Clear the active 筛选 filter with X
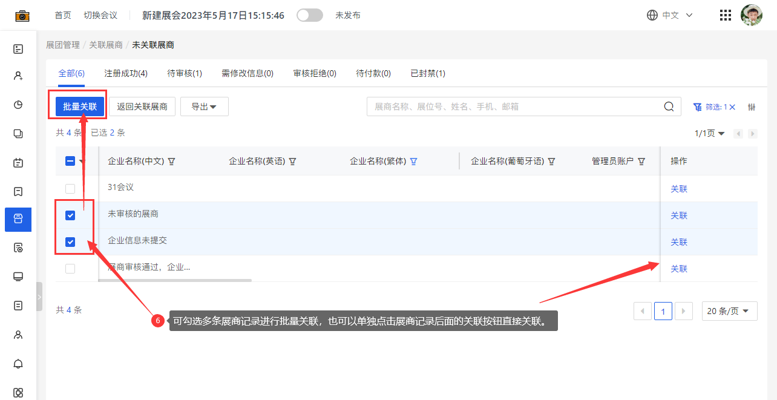777x400 pixels. [x=732, y=107]
